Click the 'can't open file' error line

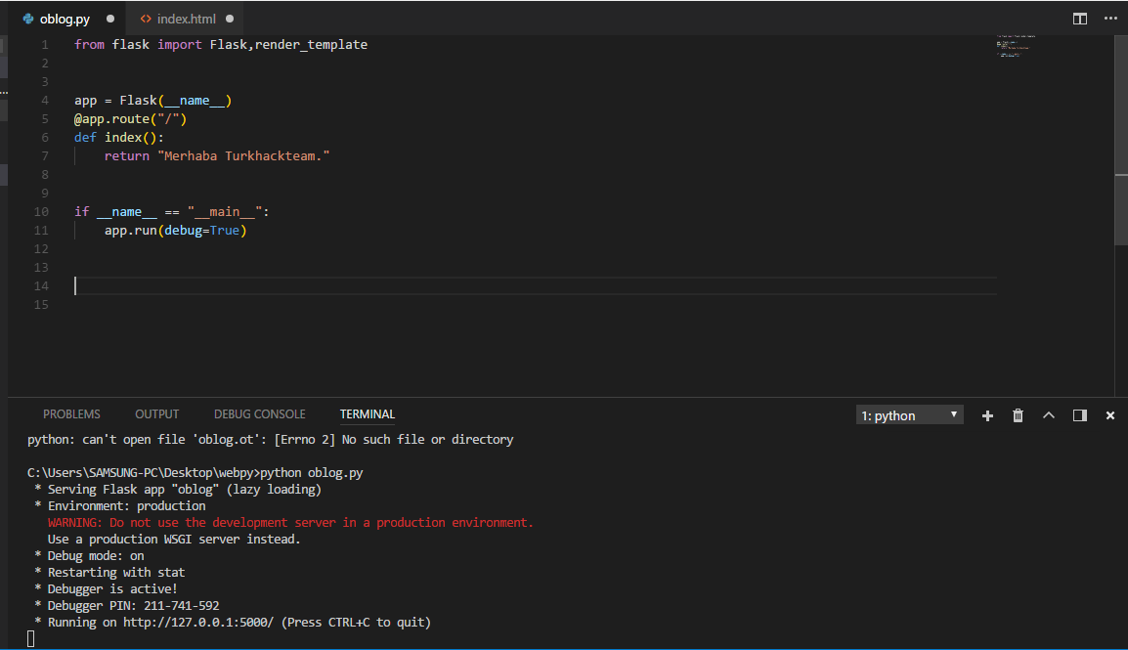[271, 439]
